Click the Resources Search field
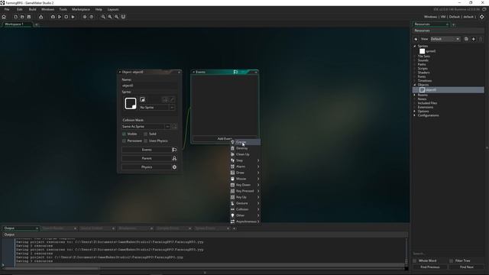 click(449, 254)
